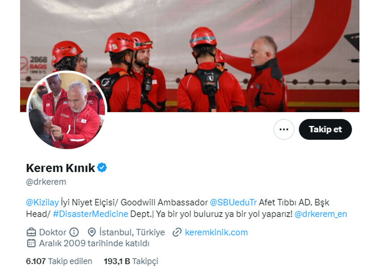
Task: Click the @drkerem username handle
Action: pyautogui.click(x=46, y=182)
